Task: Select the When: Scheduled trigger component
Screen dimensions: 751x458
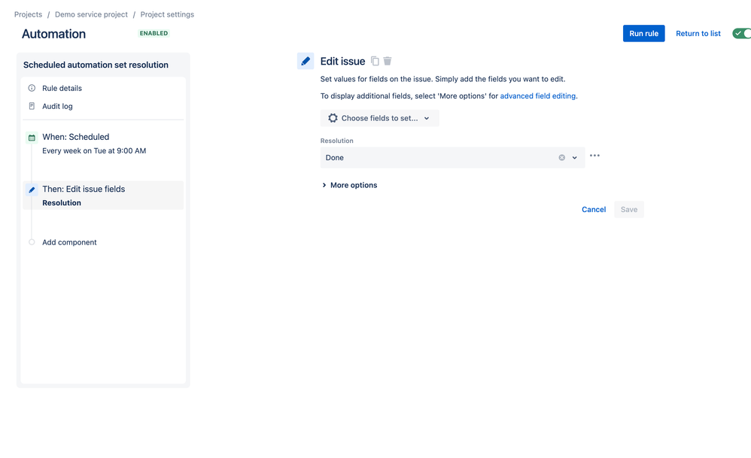Action: tap(103, 144)
